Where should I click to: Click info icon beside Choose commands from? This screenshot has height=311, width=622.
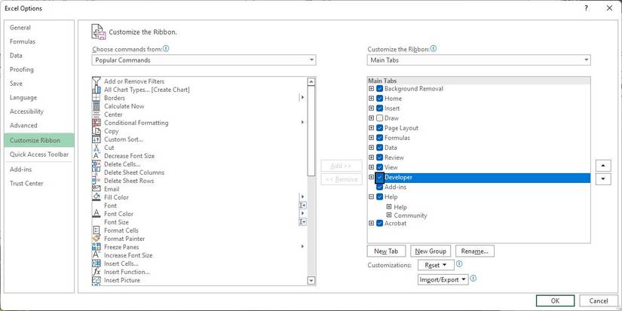(166, 49)
